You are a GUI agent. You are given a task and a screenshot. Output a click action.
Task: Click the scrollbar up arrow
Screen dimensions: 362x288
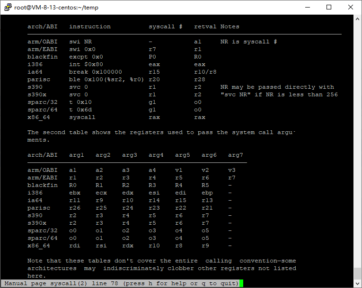[x=357, y=19]
